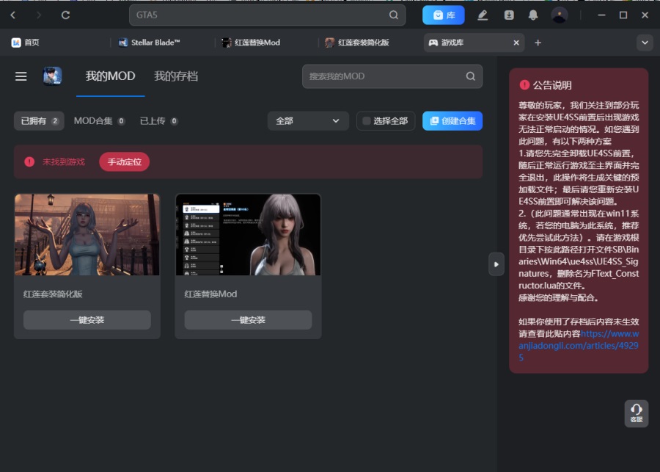Open the wanjiadongli.com article link
Viewport: 660px width, 472px height.
tap(579, 346)
